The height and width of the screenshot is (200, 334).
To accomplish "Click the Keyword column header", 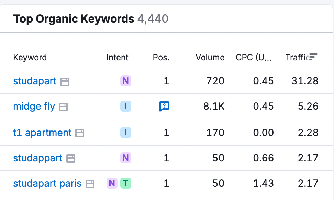I will [x=30, y=58].
